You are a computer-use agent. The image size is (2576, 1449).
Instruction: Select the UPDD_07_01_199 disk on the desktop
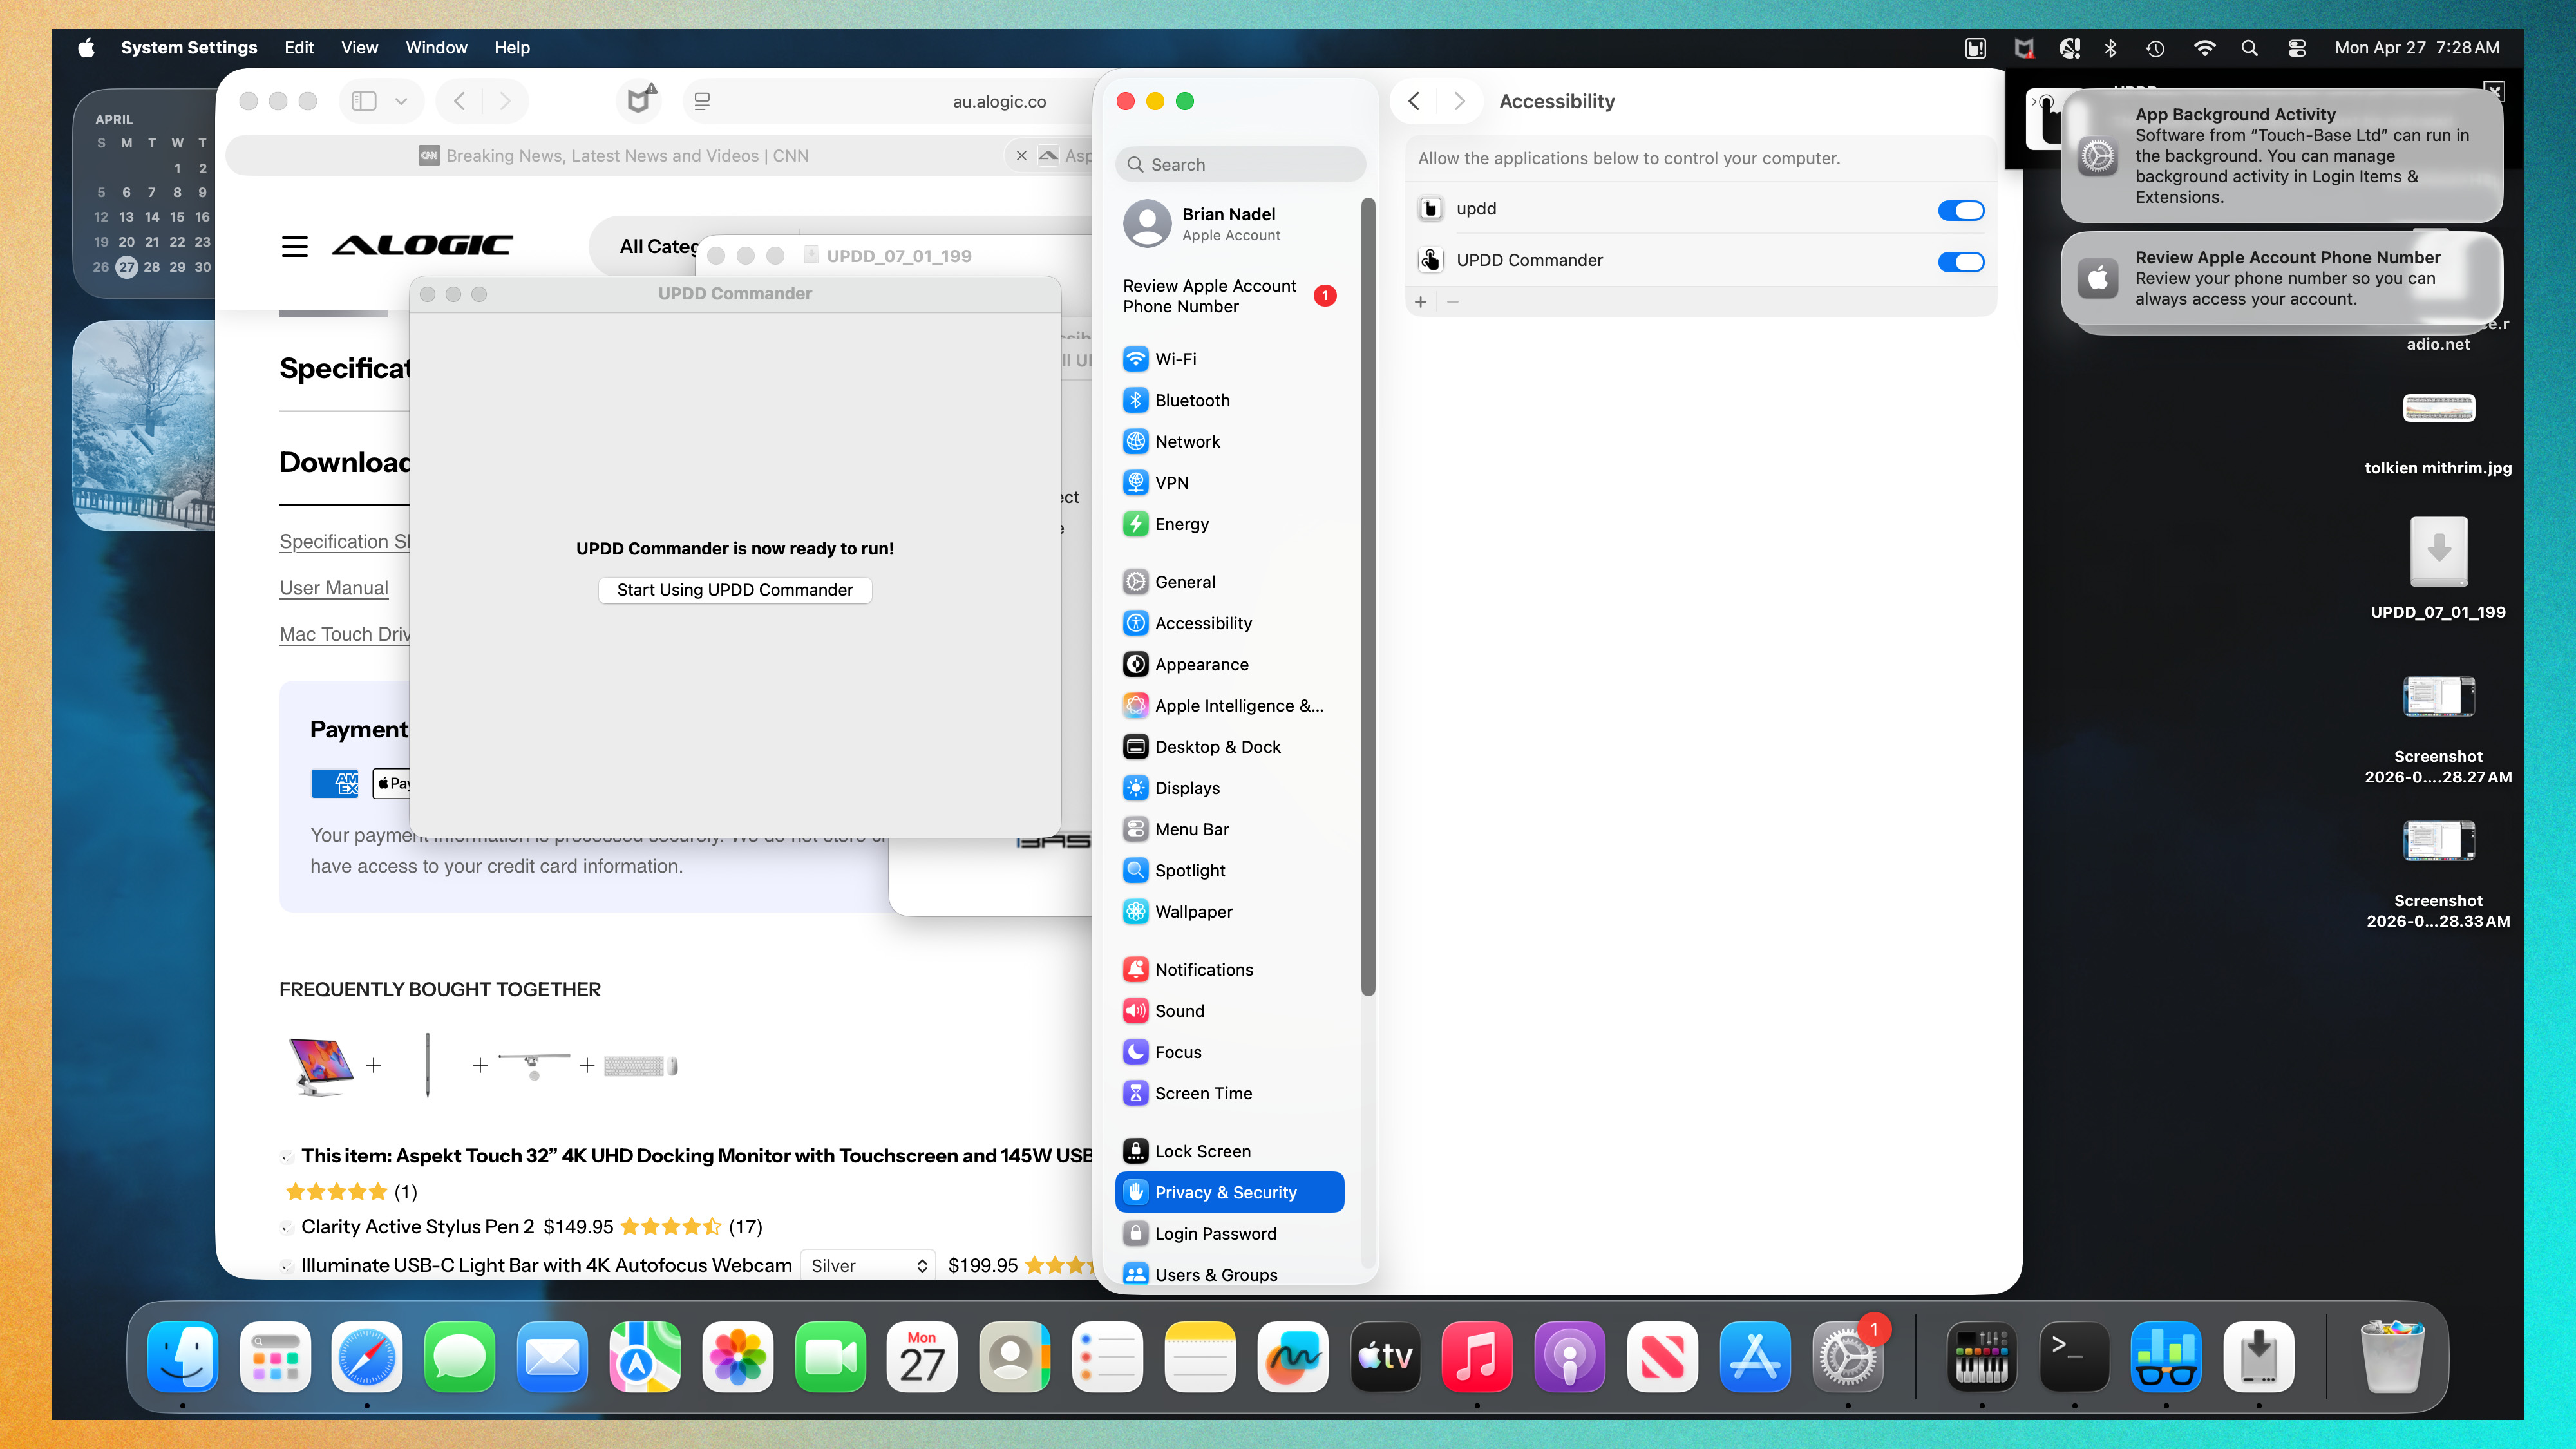point(2438,568)
